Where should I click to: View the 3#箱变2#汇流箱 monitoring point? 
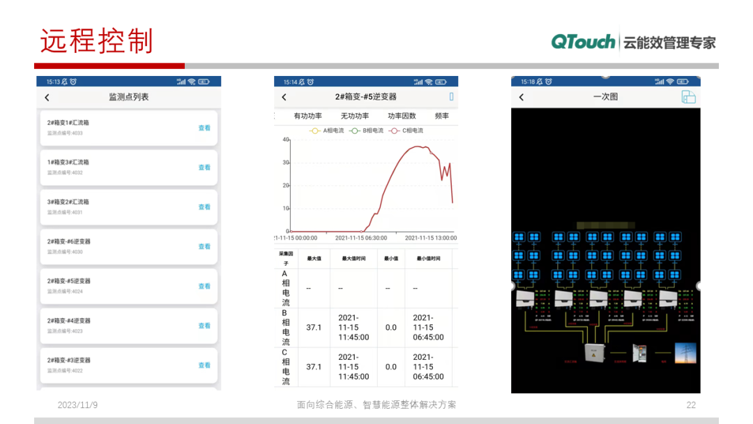coord(204,207)
